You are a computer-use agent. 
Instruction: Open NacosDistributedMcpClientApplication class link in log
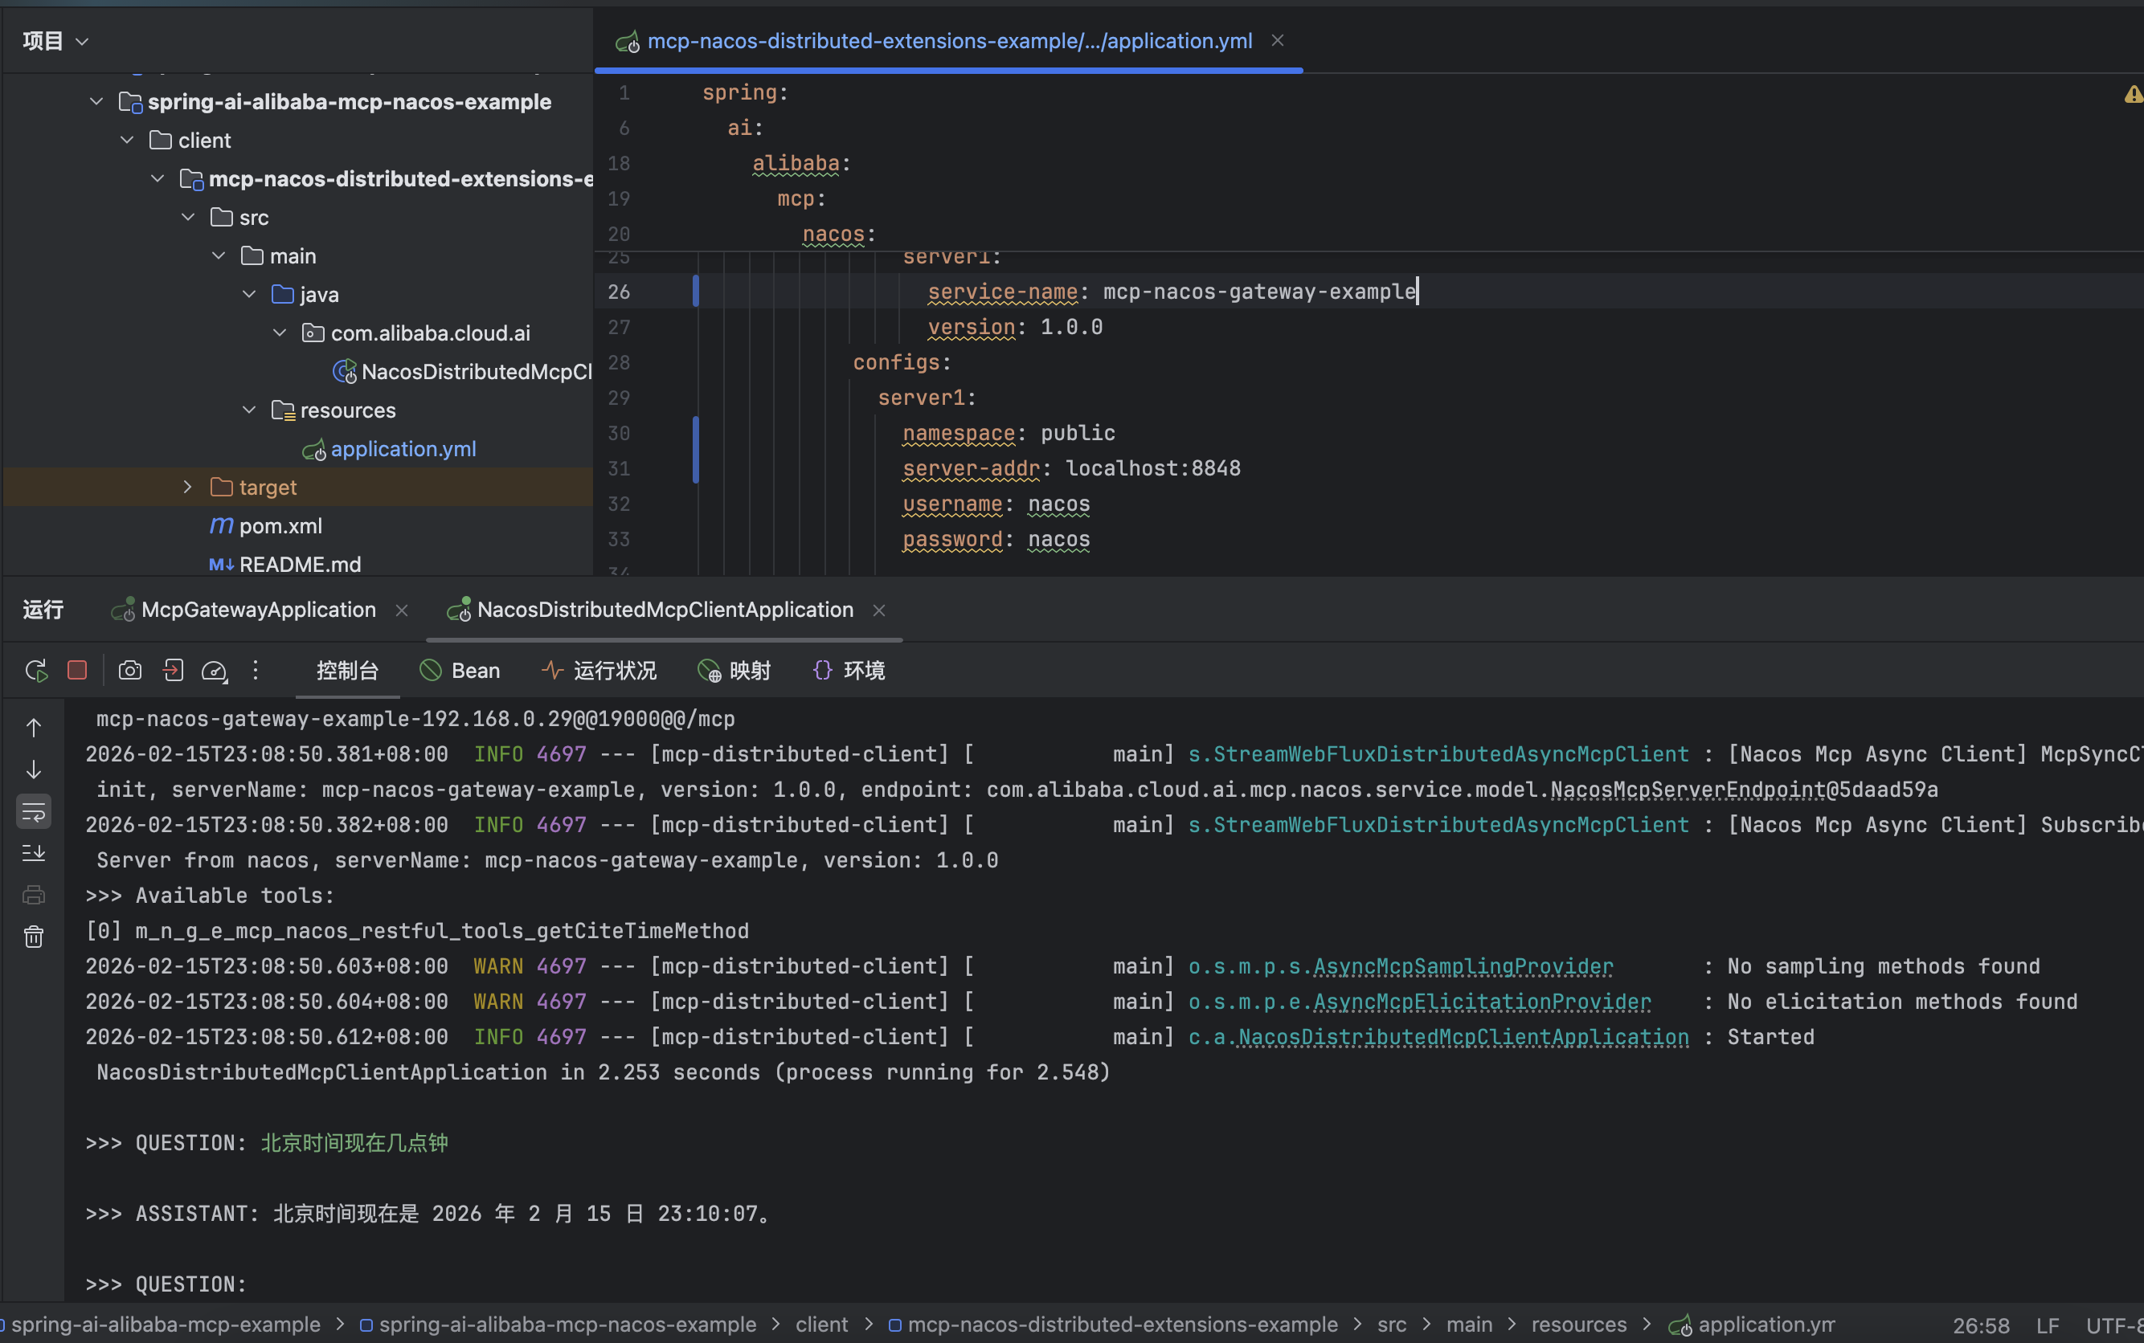click(1463, 1038)
